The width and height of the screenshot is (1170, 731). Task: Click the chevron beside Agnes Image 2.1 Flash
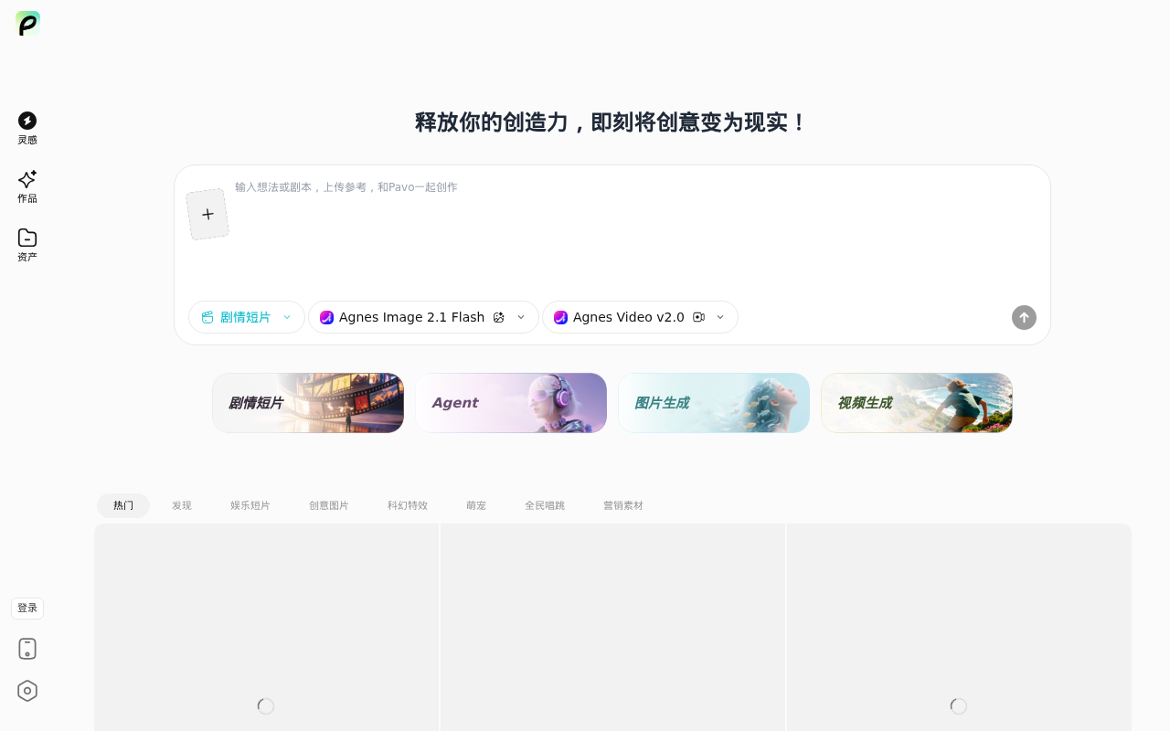521,317
